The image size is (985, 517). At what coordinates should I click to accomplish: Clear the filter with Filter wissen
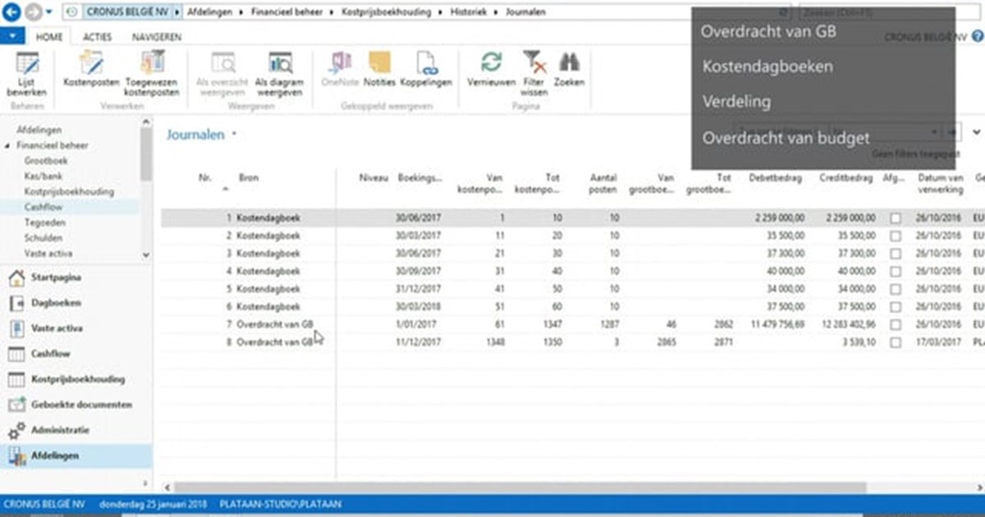coord(534,74)
